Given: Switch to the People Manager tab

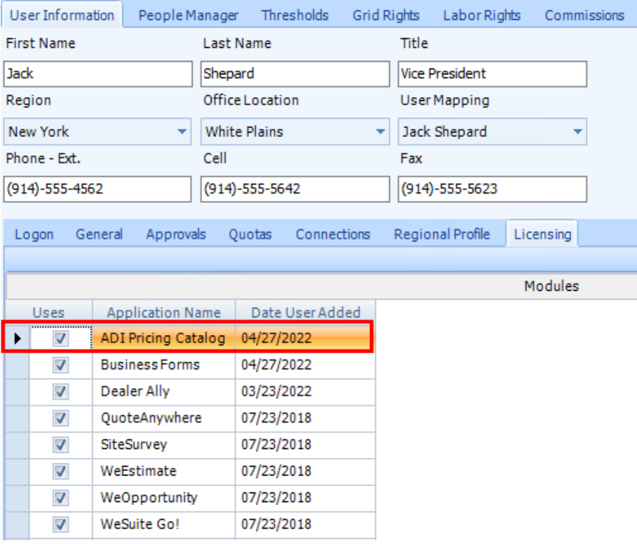Looking at the screenshot, I should 188,15.
